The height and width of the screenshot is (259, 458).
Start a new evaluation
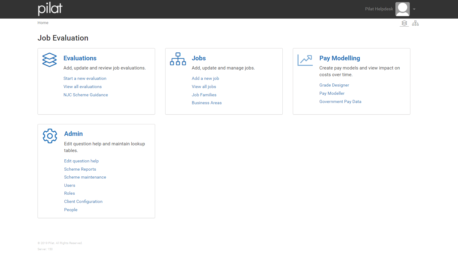point(85,78)
